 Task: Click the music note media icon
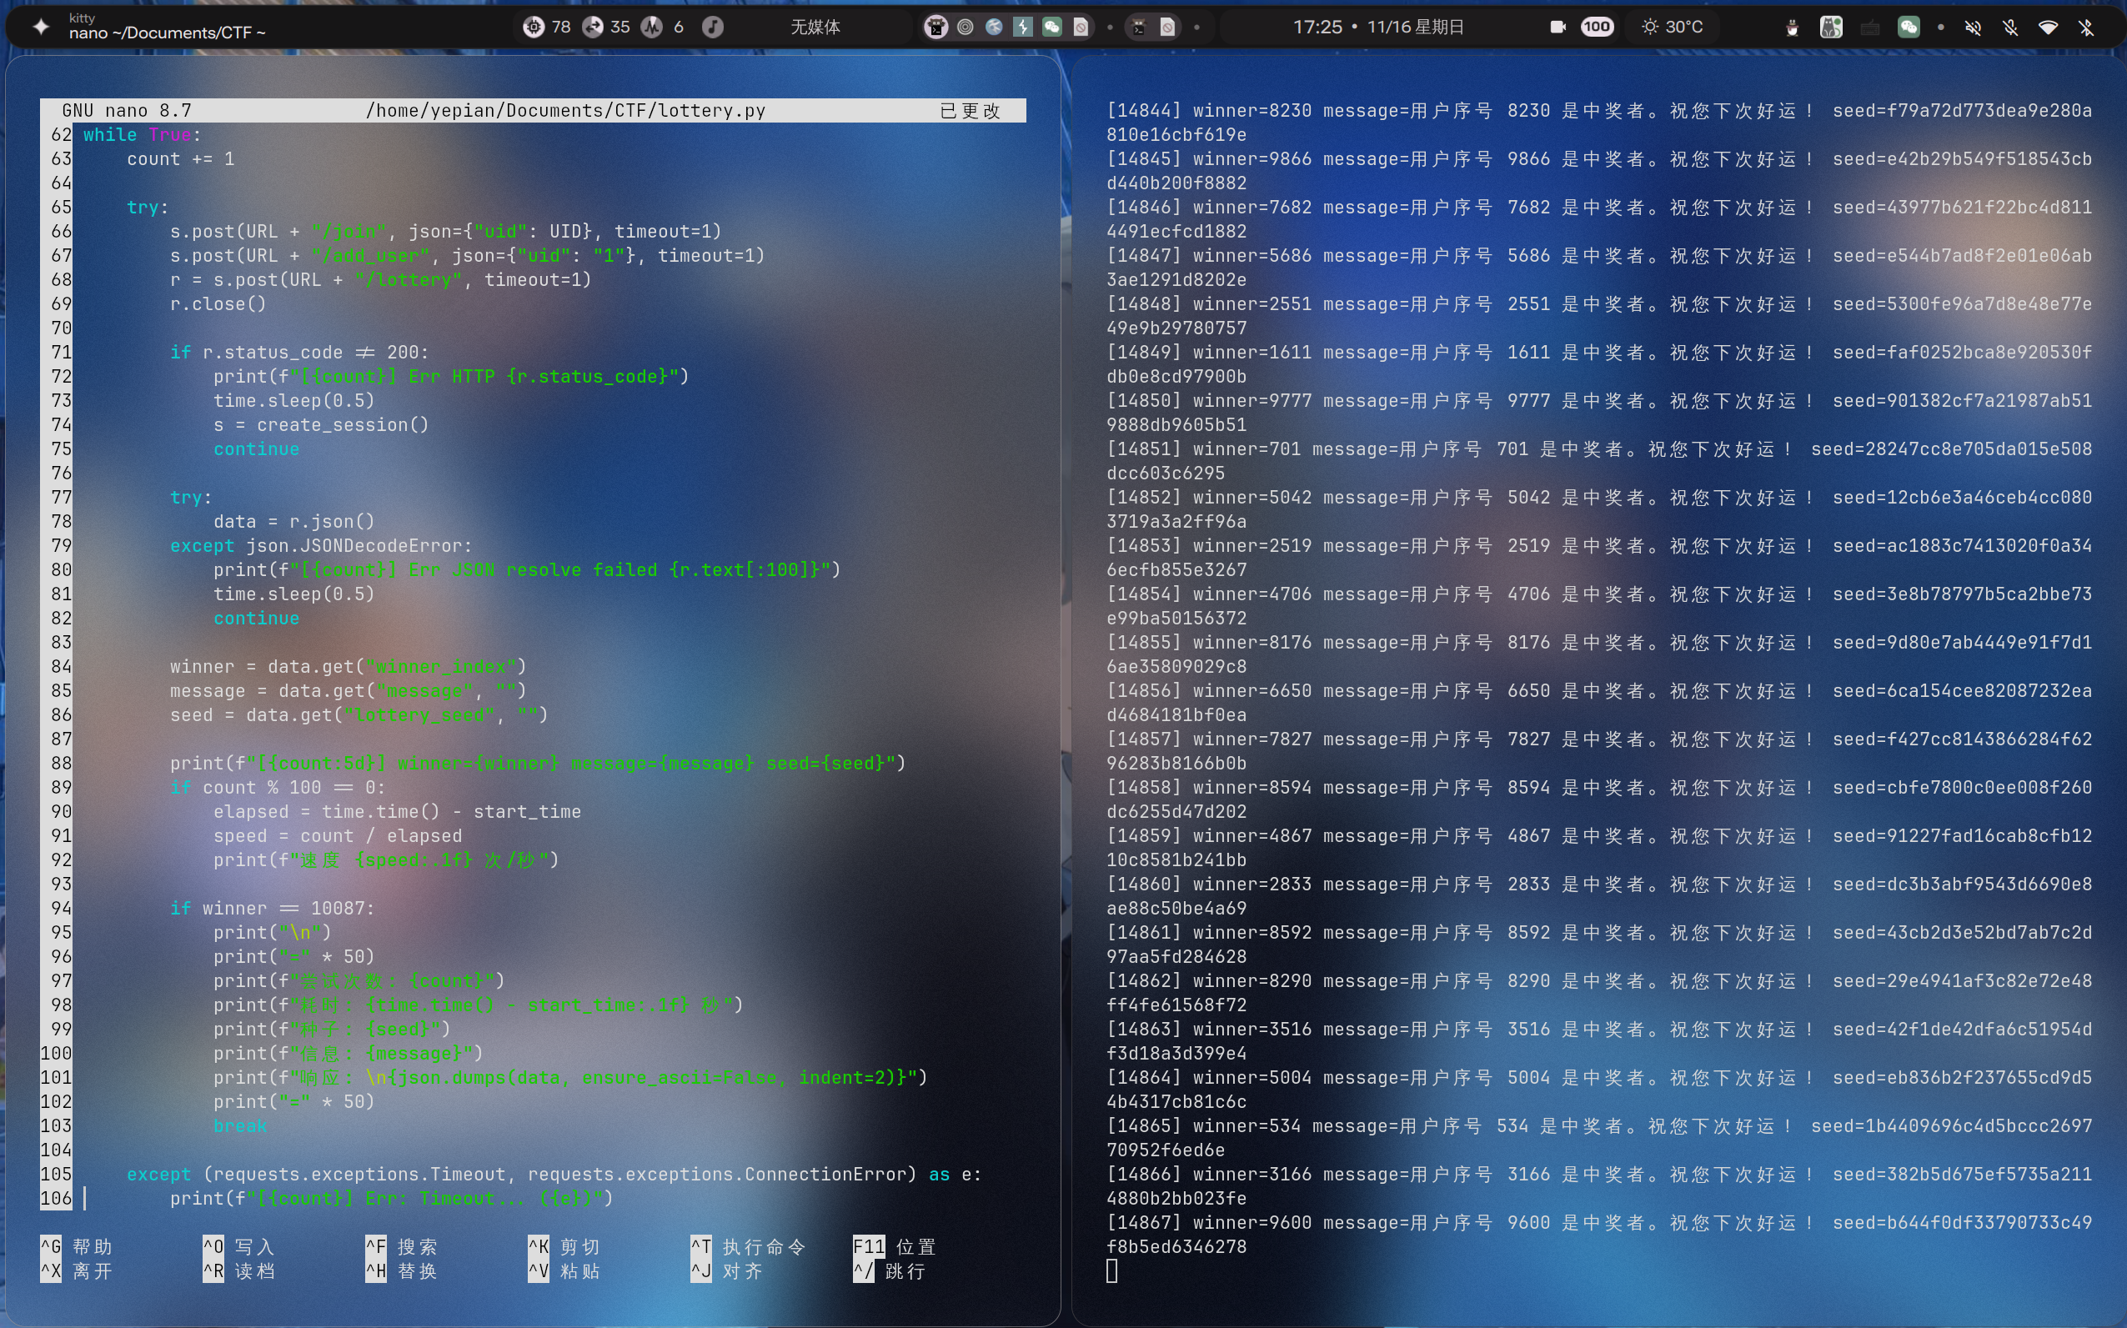pos(712,28)
